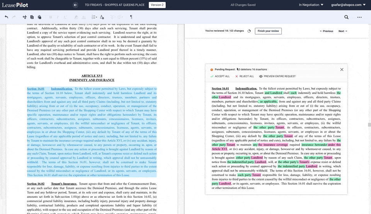Click the Finish your review button
The width and height of the screenshot is (371, 214).
(x=268, y=31)
